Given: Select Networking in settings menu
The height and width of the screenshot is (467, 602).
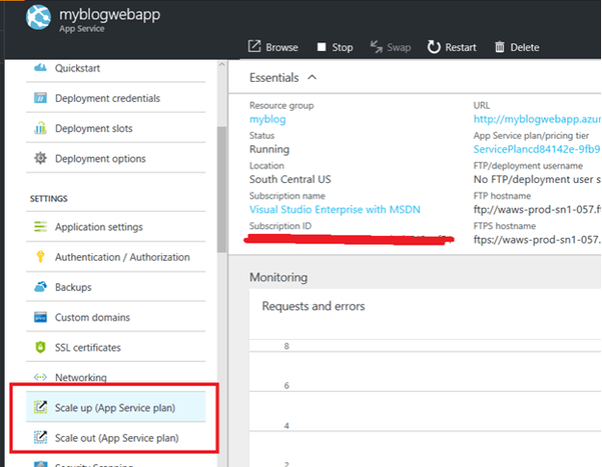Looking at the screenshot, I should pyautogui.click(x=81, y=377).
